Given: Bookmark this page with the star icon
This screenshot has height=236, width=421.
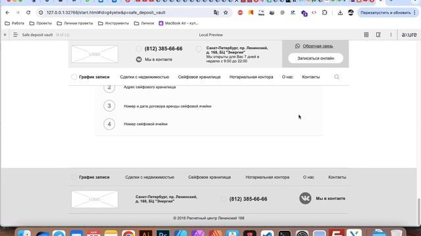Looking at the screenshot, I should [226, 12].
